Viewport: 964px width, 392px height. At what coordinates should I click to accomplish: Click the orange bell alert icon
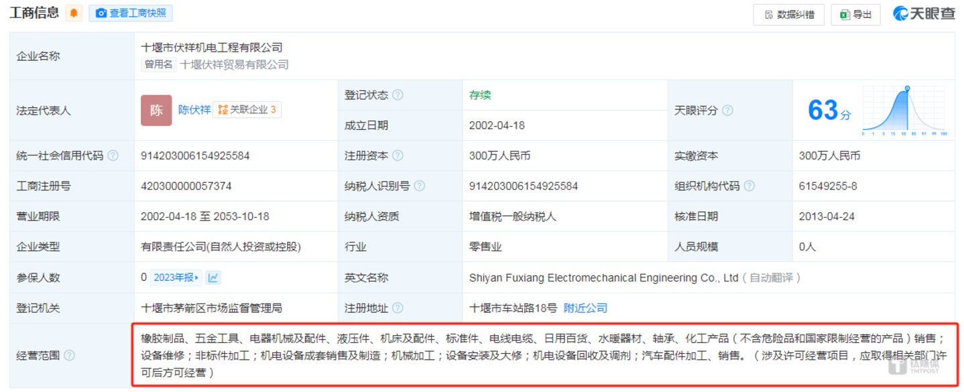coord(74,13)
